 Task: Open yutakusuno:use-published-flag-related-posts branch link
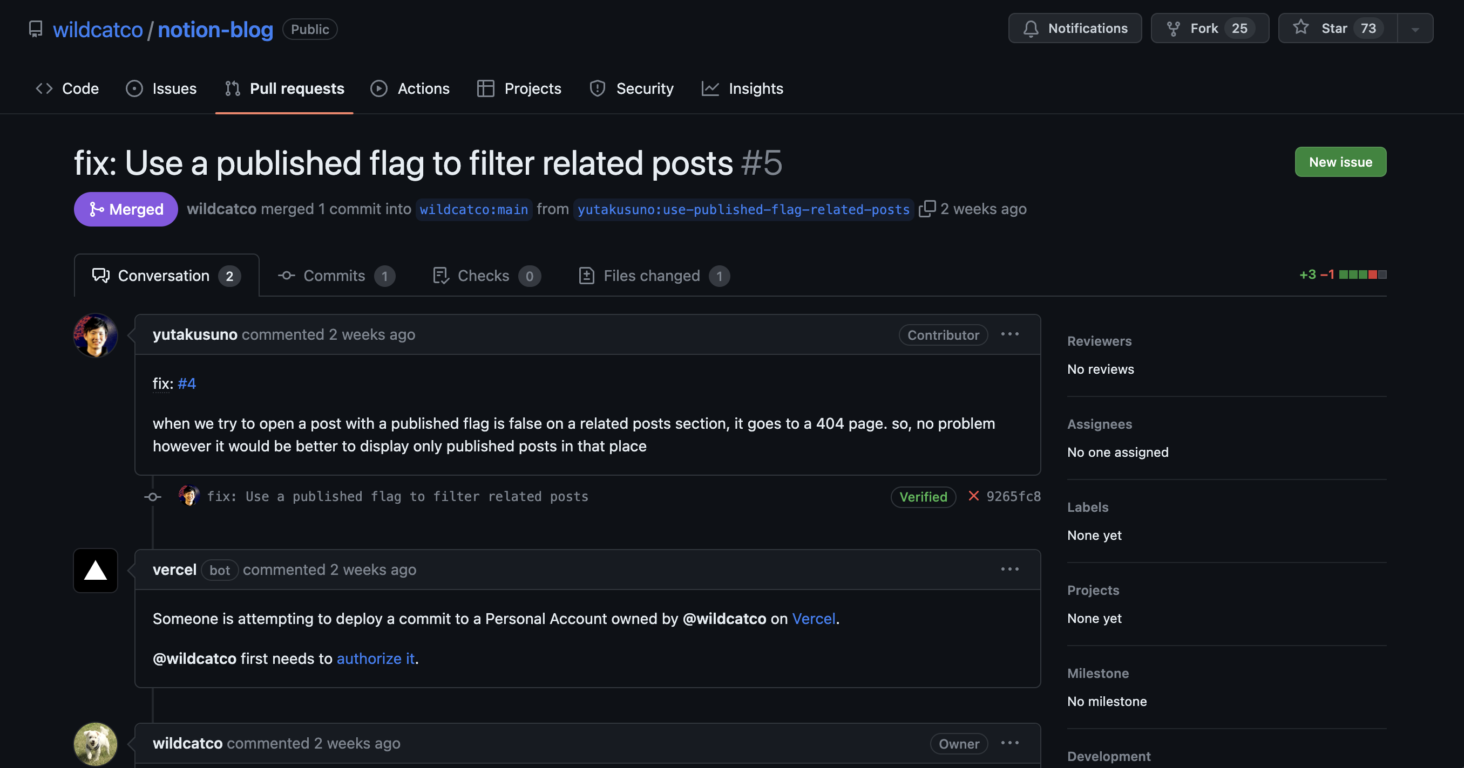pos(743,209)
